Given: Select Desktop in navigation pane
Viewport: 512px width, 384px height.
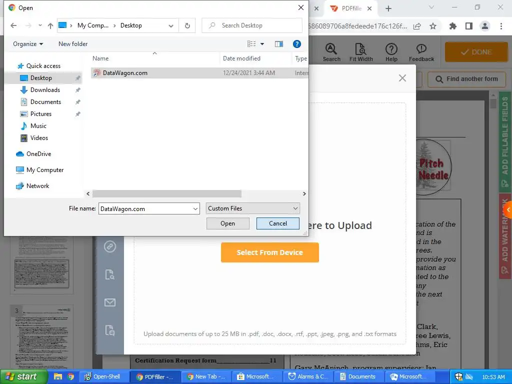Looking at the screenshot, I should tap(41, 78).
